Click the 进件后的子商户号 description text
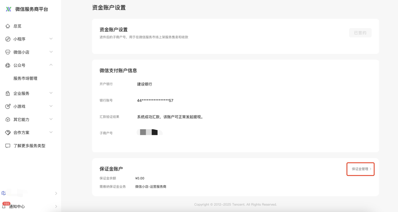Viewport: 398px width, 212px height. tap(144, 37)
